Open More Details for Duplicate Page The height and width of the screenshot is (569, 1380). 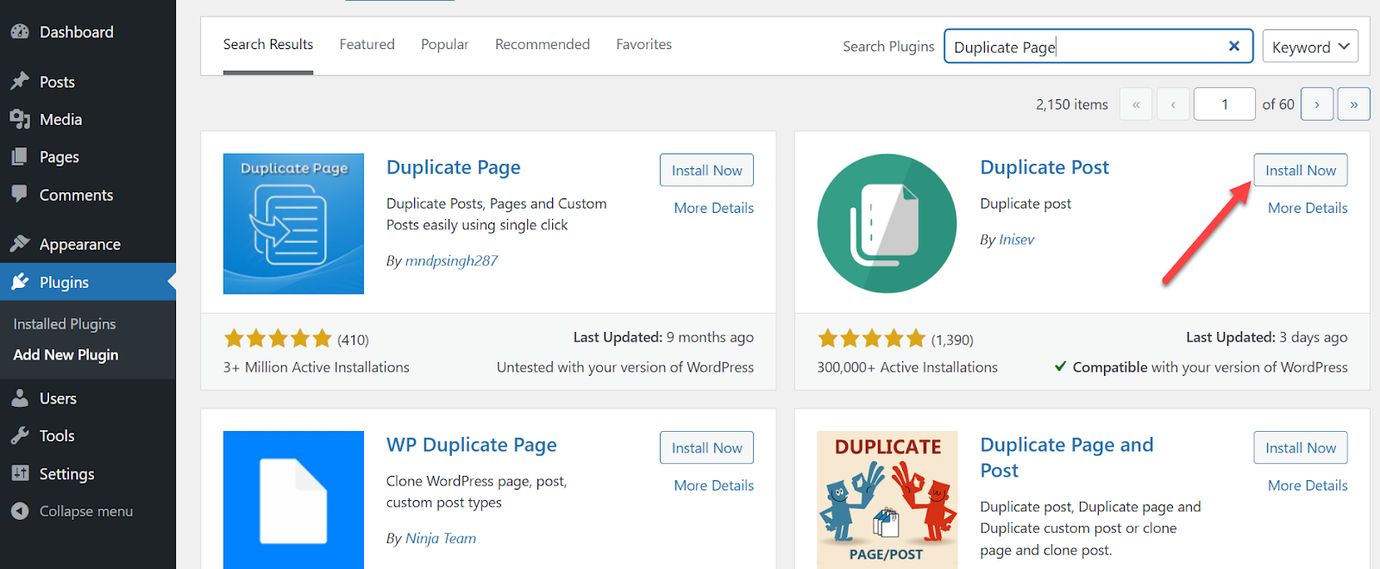(x=714, y=208)
